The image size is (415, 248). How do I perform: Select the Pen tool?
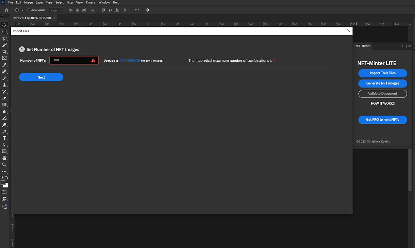(x=4, y=132)
